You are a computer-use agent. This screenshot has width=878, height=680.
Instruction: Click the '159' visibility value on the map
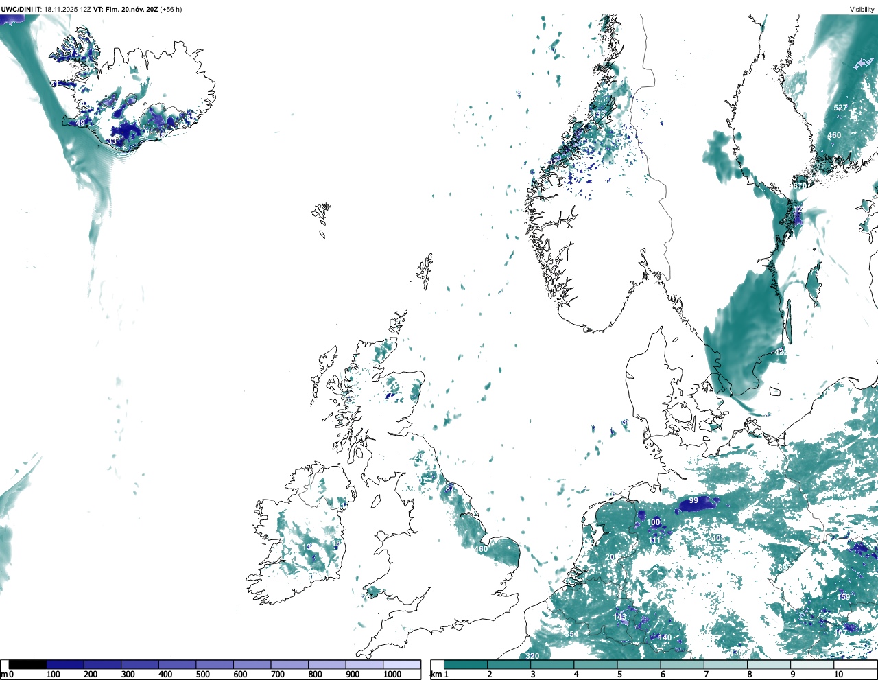843,596
